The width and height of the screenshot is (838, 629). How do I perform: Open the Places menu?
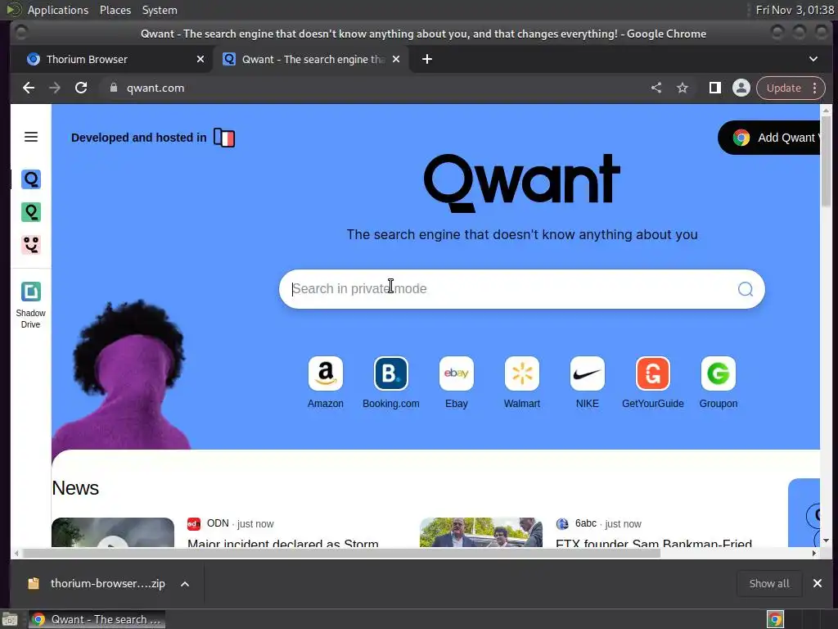tap(115, 10)
